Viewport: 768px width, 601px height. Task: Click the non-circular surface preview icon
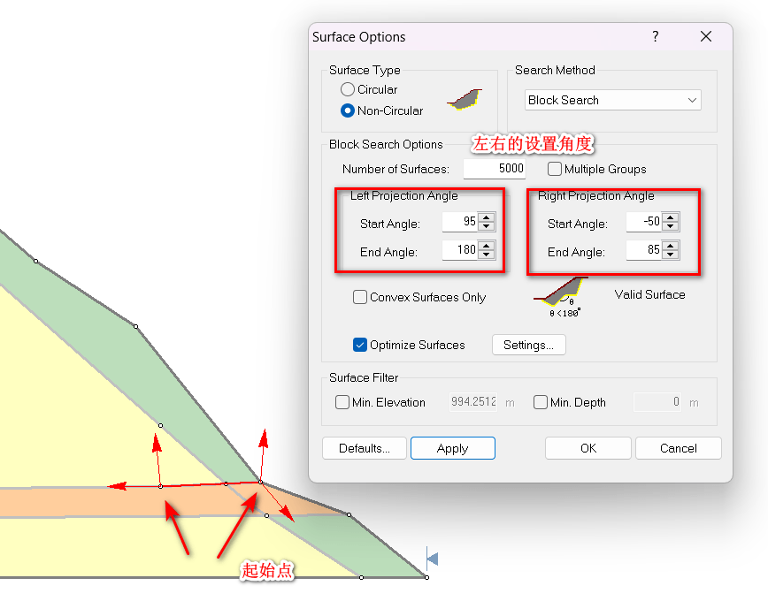(464, 99)
